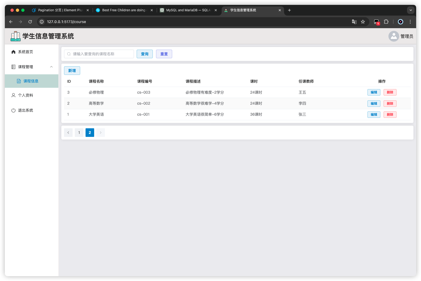Open site information icon in address bar

42,22
